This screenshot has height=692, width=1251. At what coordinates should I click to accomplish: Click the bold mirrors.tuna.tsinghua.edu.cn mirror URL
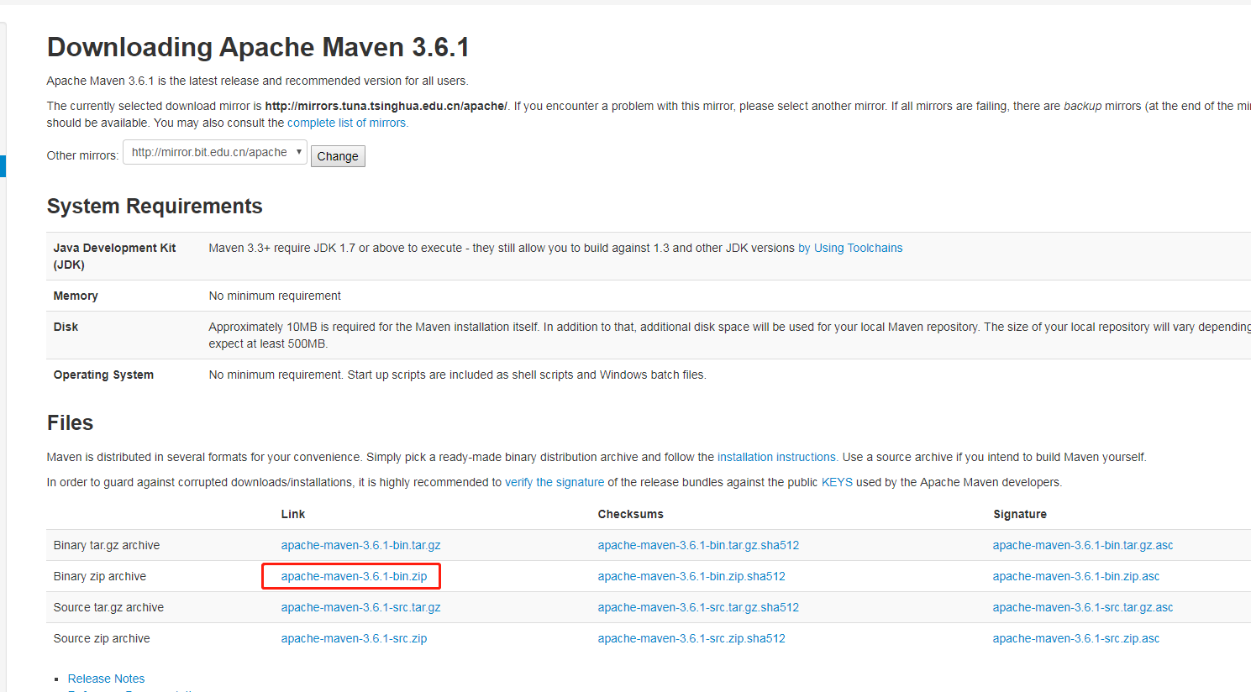pos(386,106)
